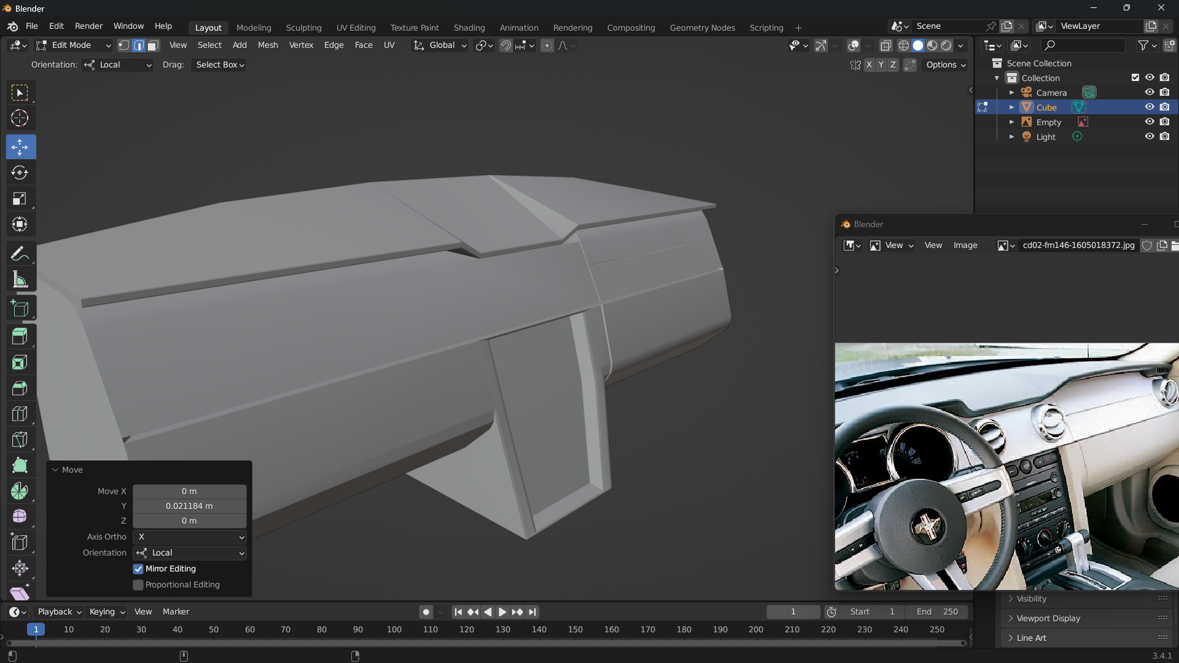Hide the Cube object in the outliner
This screenshot has width=1179, height=663.
pos(1150,107)
